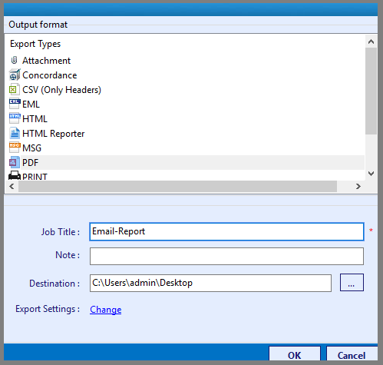The height and width of the screenshot is (365, 383).
Task: Confirm the export with OK
Action: tap(295, 355)
